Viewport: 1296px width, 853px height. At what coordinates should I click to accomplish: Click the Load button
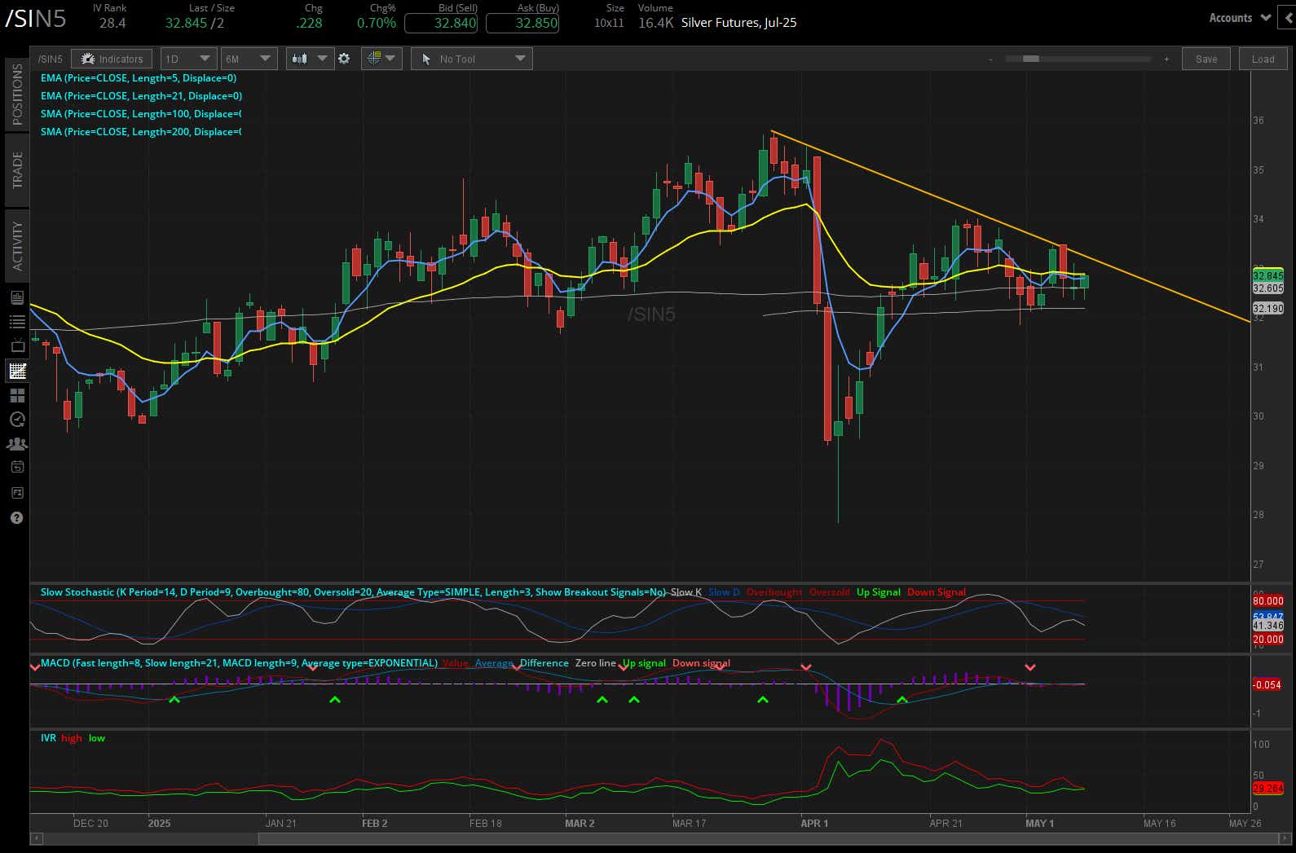[x=1263, y=59]
